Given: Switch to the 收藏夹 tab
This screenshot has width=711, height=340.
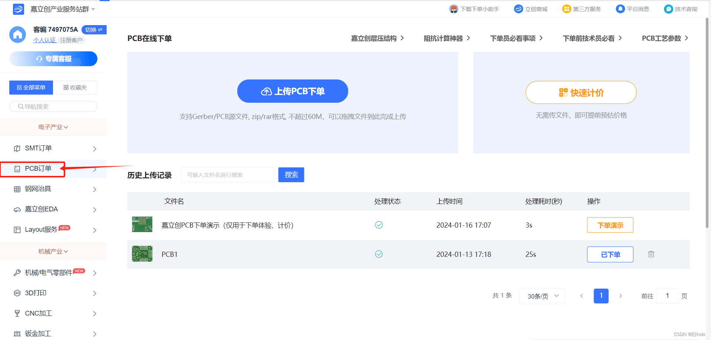Looking at the screenshot, I should coord(75,88).
